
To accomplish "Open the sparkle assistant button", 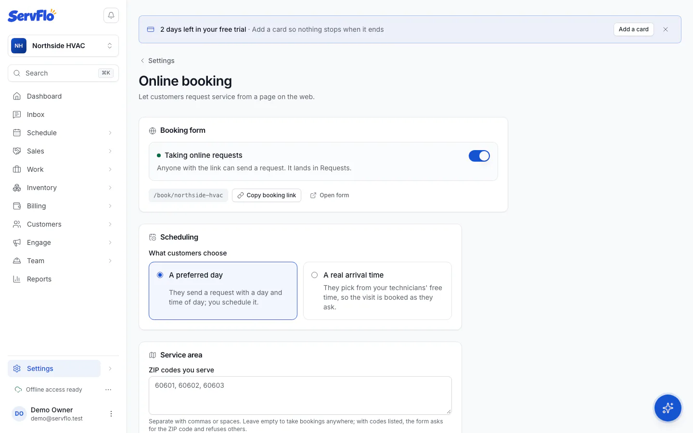I will click(667, 408).
